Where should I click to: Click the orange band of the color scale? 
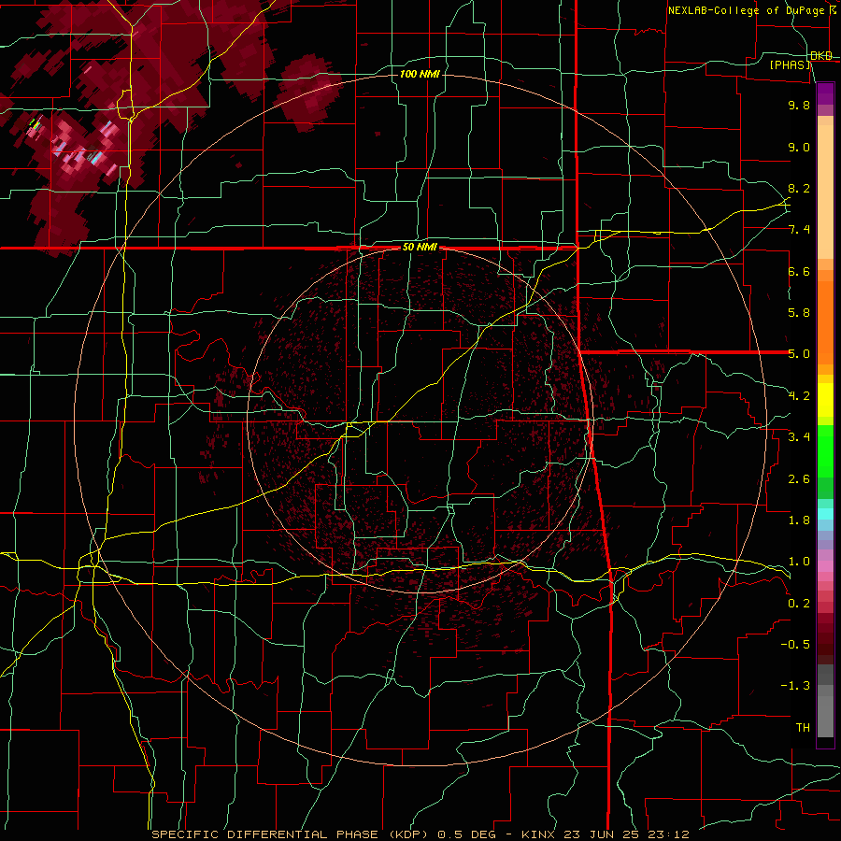pyautogui.click(x=825, y=317)
